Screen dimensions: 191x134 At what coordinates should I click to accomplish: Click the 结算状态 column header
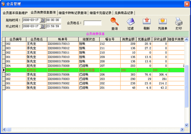(89, 39)
